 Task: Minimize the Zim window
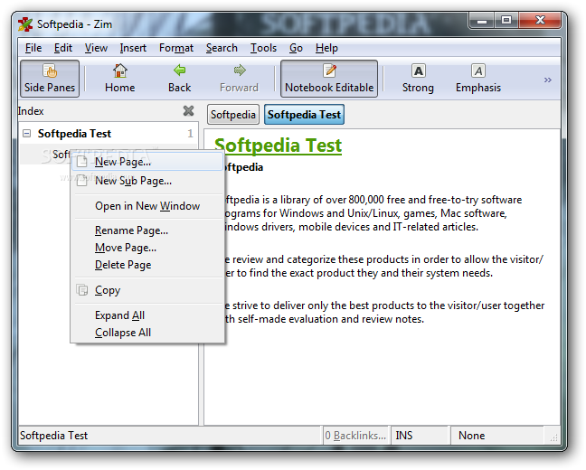tap(482, 20)
